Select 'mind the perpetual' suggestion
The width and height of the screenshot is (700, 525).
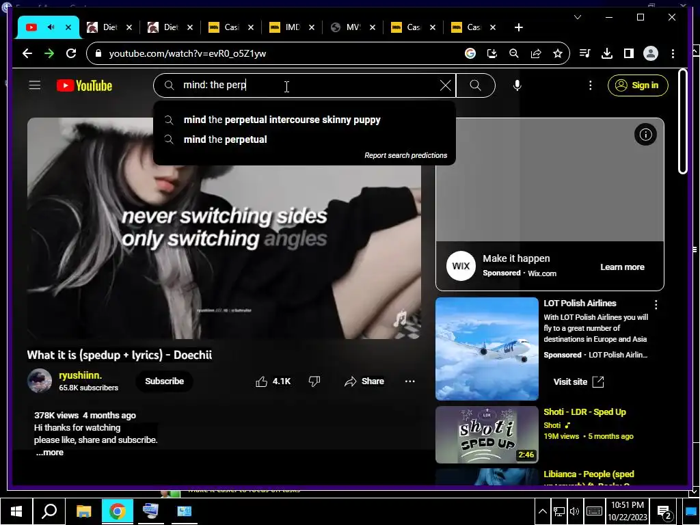click(x=304, y=139)
